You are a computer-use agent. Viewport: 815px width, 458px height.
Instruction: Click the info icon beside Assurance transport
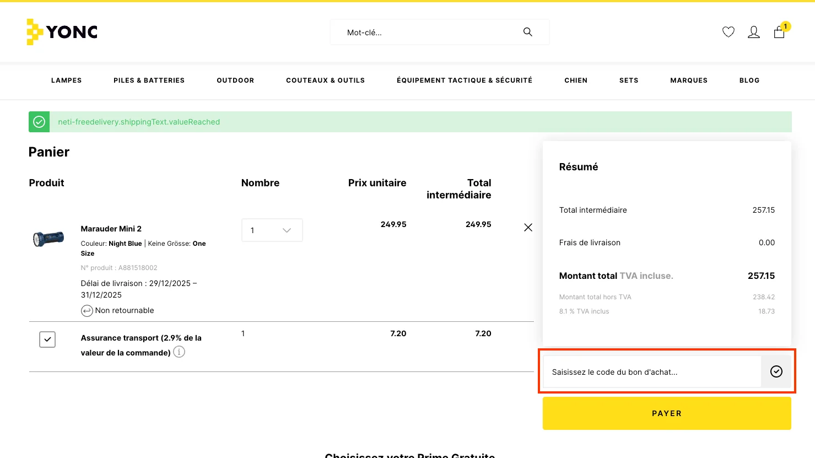179,351
